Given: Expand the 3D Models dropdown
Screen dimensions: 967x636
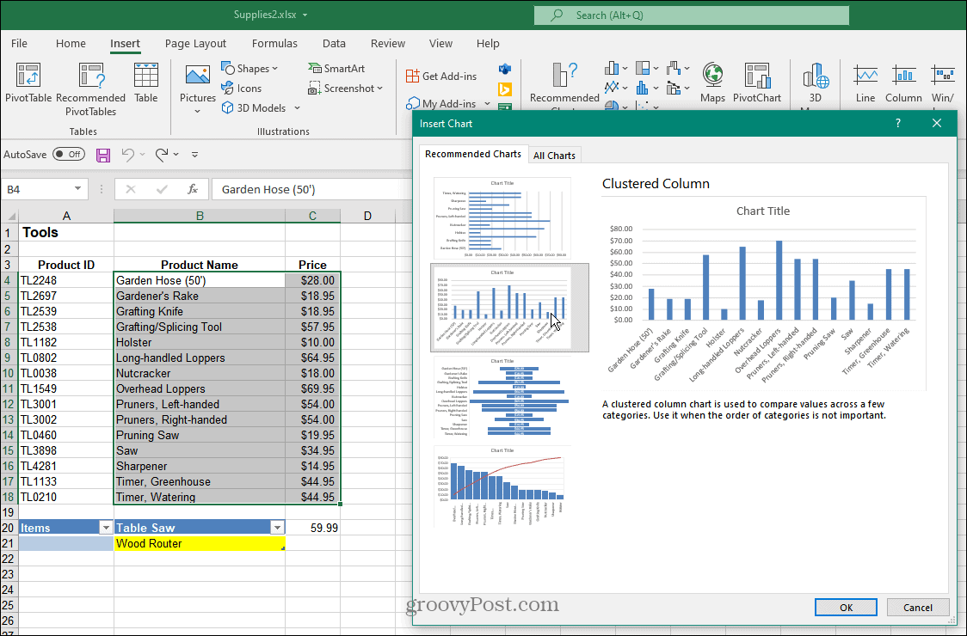Looking at the screenshot, I should (298, 107).
